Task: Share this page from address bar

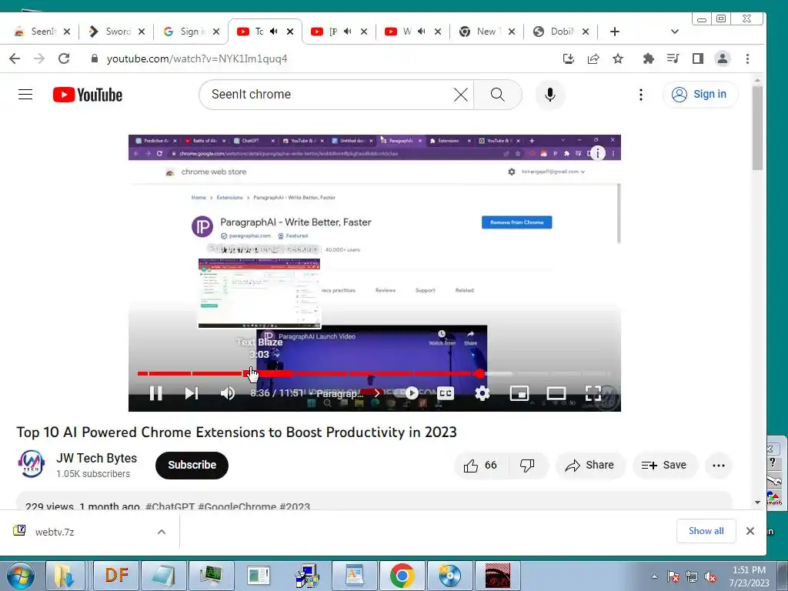Action: click(x=593, y=58)
